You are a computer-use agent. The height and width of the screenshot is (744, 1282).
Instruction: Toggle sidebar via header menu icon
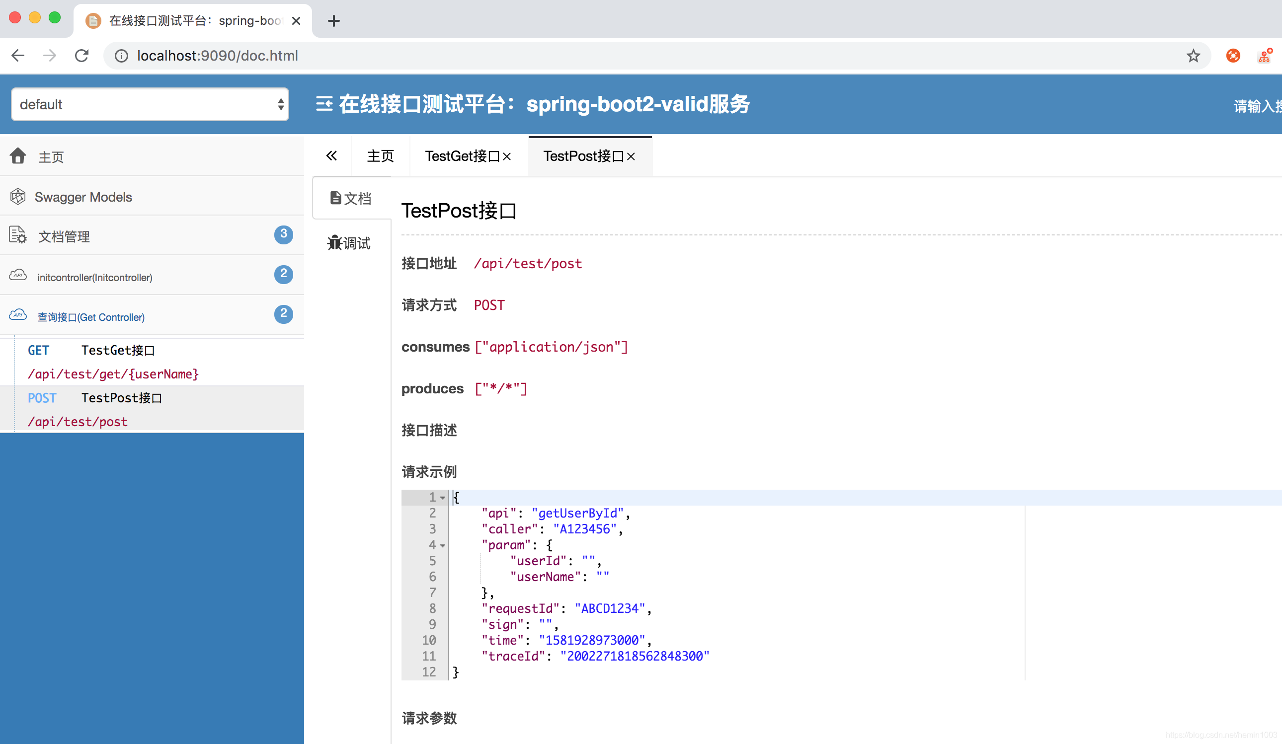click(324, 104)
